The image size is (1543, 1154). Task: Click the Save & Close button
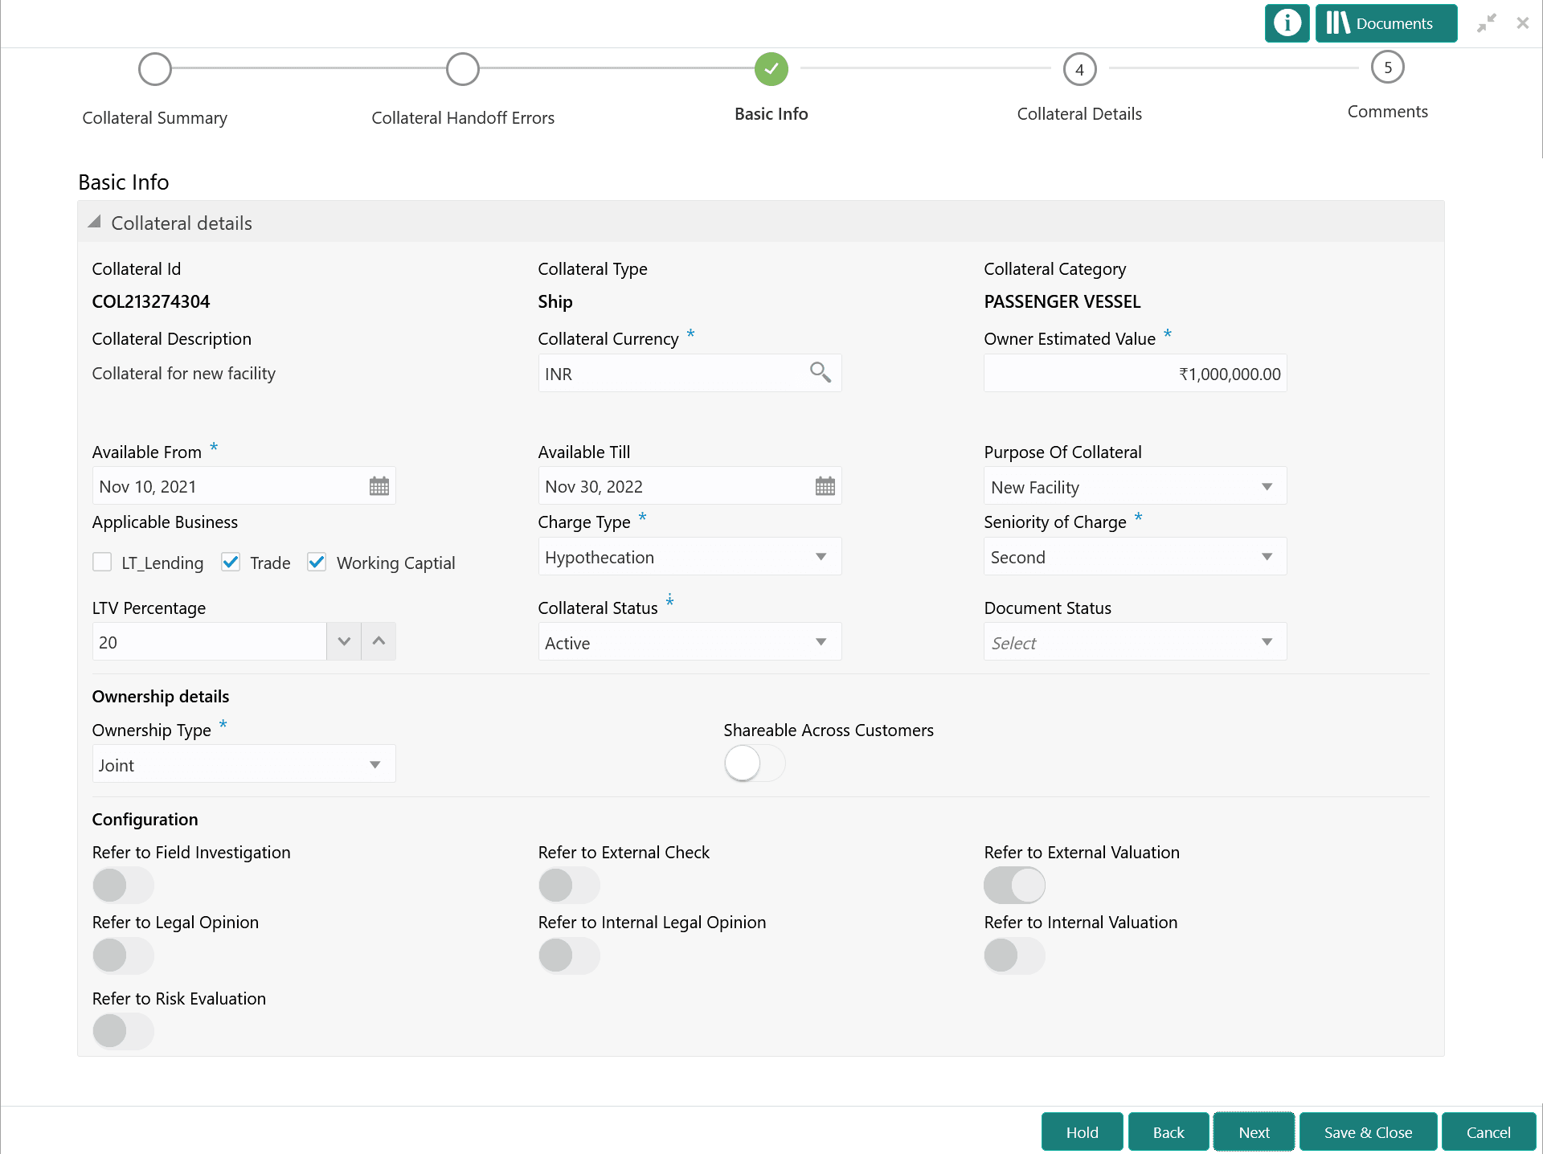click(x=1367, y=1132)
